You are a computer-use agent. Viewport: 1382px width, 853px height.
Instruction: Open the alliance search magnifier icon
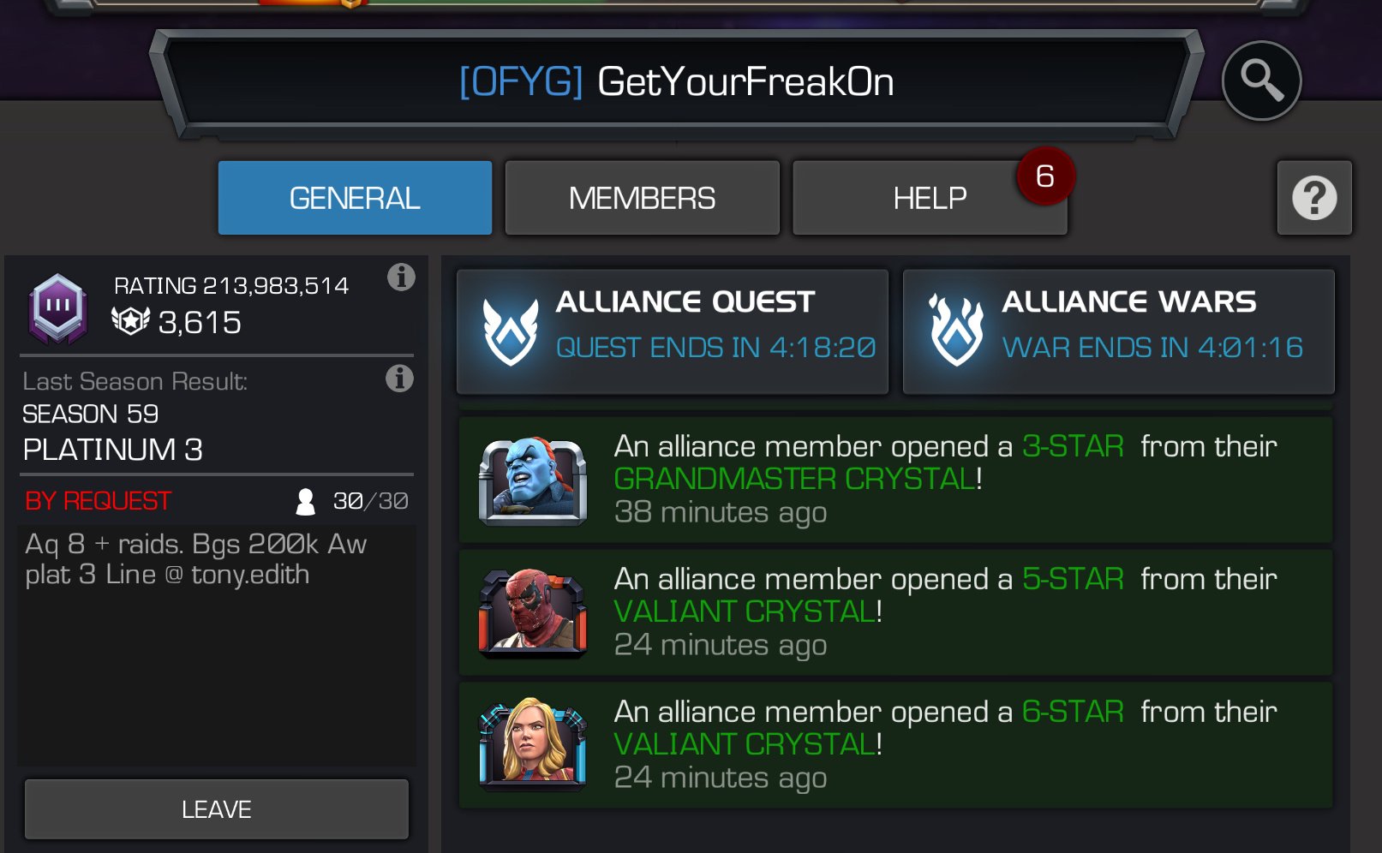1261,81
